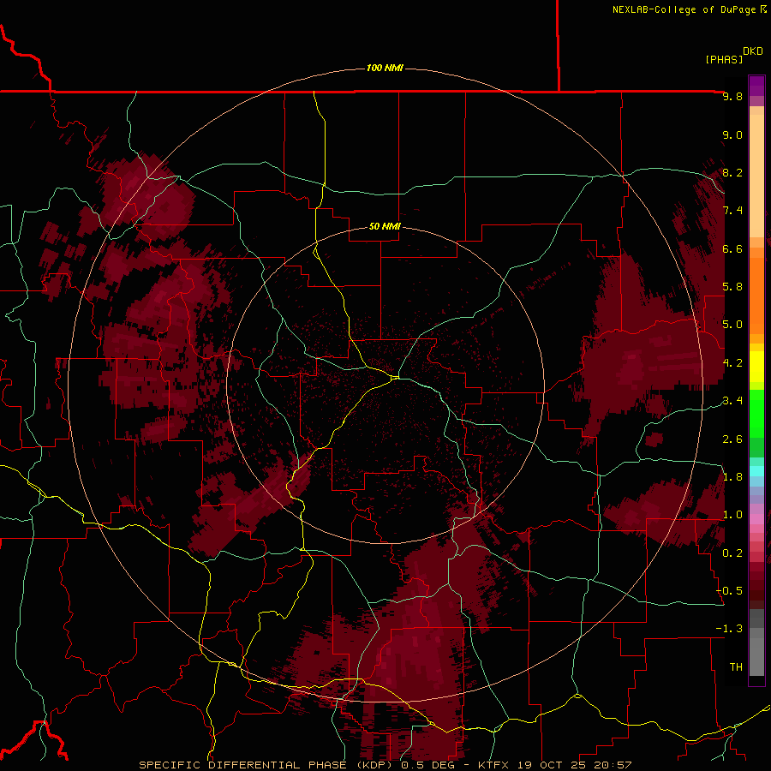
Task: Click SPECIFIC DIFFERENTIAL PHASE (KDP) caption text
Action: click(x=266, y=765)
